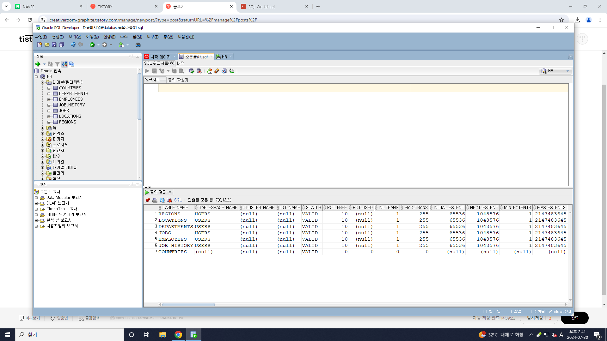Click the Clear eraser icon in worksheet
This screenshot has height=341, width=607.
click(217, 71)
